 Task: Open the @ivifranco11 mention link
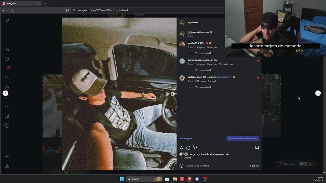(225, 77)
